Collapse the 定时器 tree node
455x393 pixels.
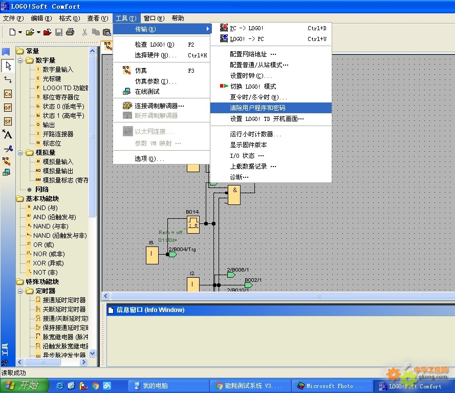[x=20, y=291]
